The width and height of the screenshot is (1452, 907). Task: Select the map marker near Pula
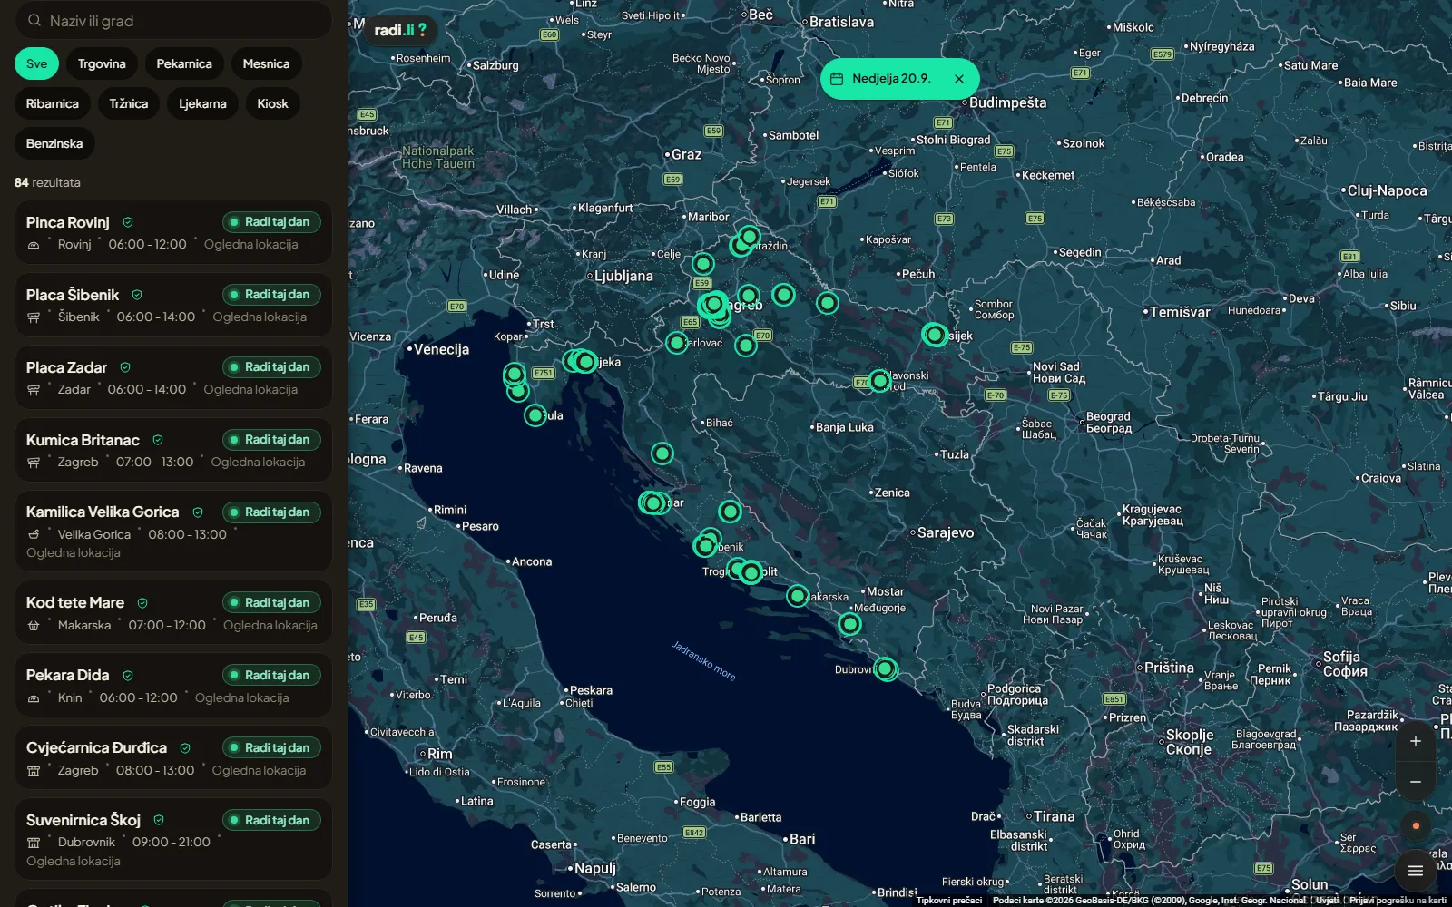(535, 414)
